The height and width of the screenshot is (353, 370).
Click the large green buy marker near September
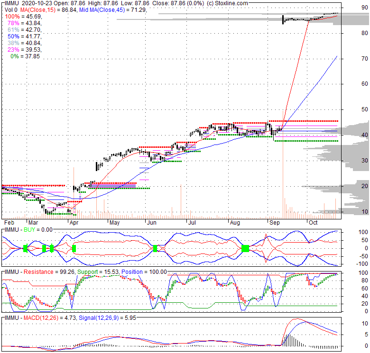click(245, 248)
